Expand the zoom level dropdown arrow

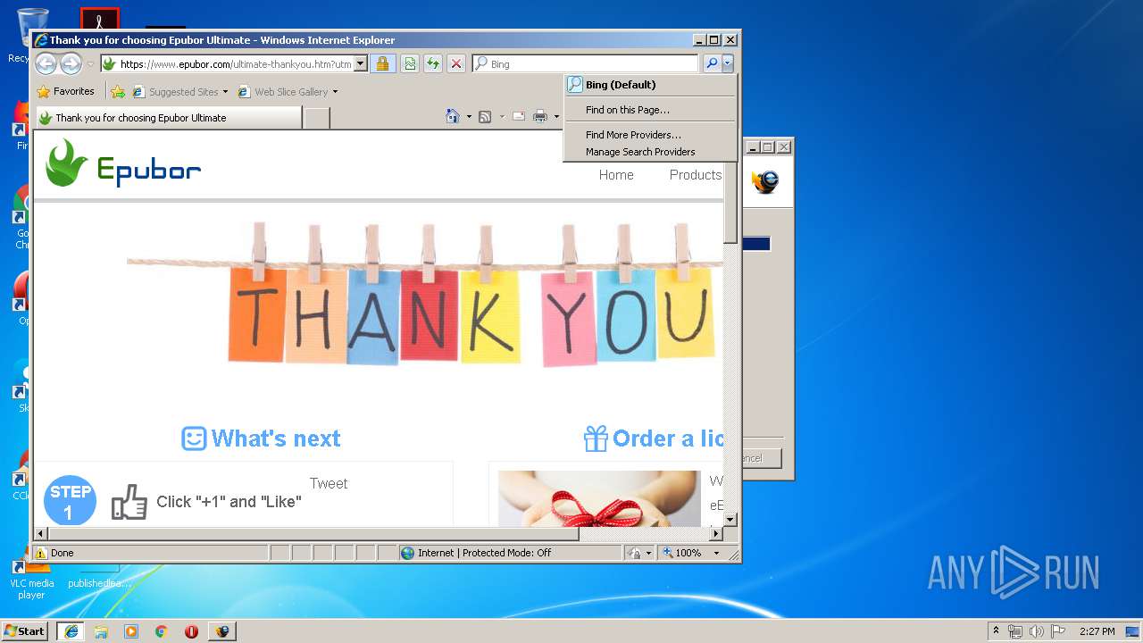(716, 553)
